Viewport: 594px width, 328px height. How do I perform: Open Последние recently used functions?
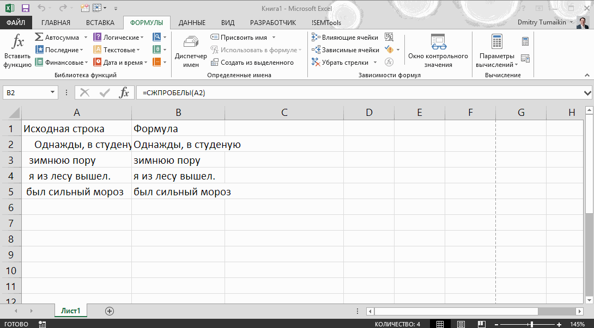click(x=59, y=49)
